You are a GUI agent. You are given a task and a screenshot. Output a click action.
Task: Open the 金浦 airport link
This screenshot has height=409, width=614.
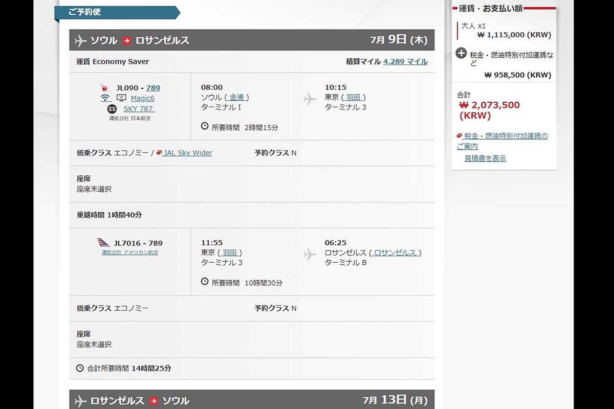click(x=237, y=97)
